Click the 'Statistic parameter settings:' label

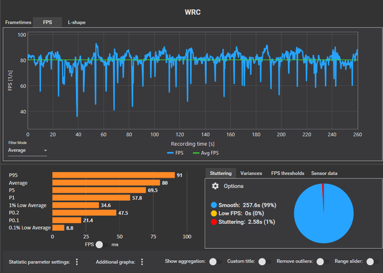tap(40, 262)
